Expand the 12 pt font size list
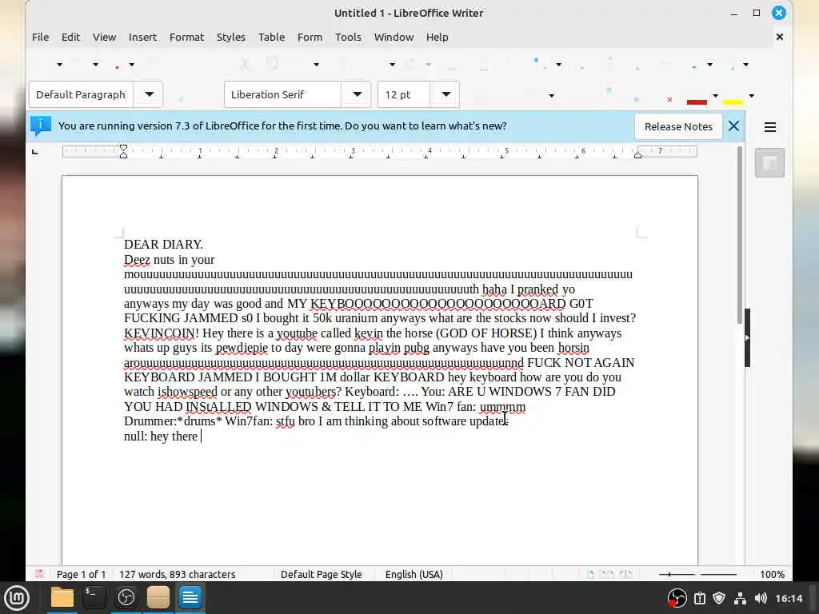819x614 pixels. [445, 94]
